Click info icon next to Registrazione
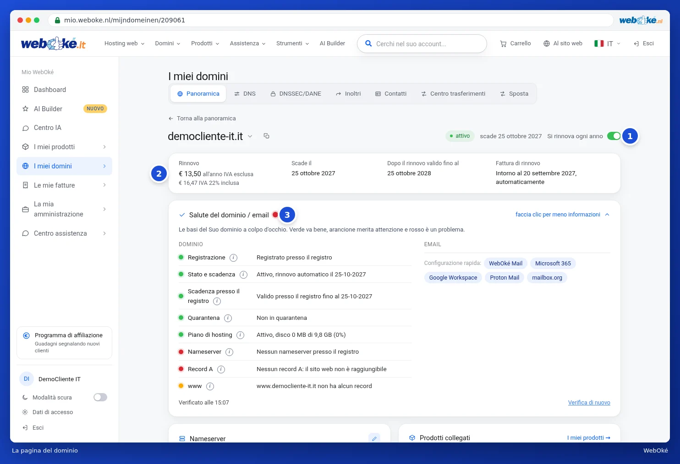680x464 pixels. click(x=233, y=258)
